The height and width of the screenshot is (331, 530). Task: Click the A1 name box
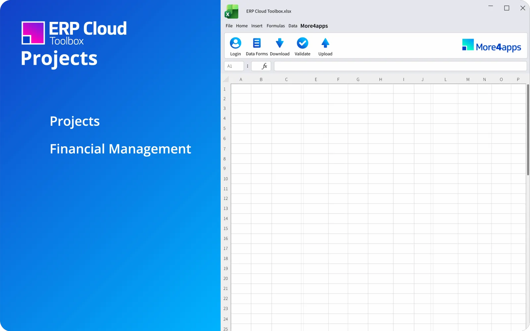[234, 66]
